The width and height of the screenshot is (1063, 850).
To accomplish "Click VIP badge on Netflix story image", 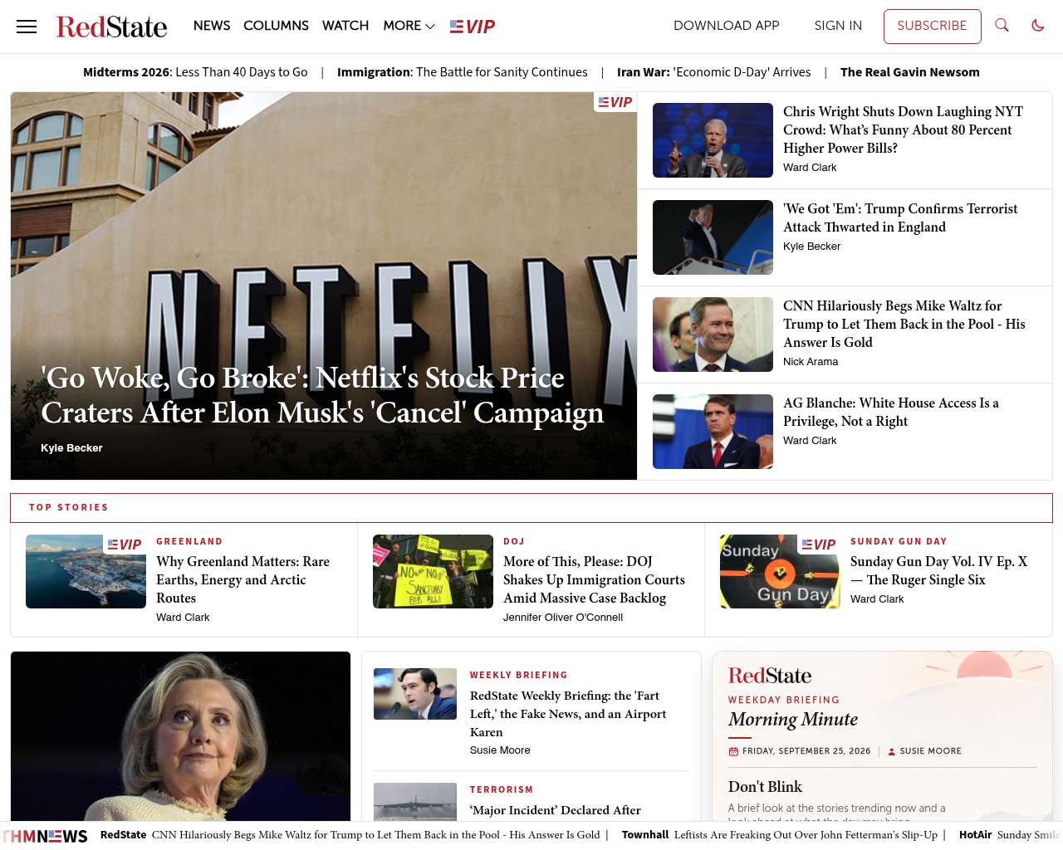I will click(x=615, y=102).
